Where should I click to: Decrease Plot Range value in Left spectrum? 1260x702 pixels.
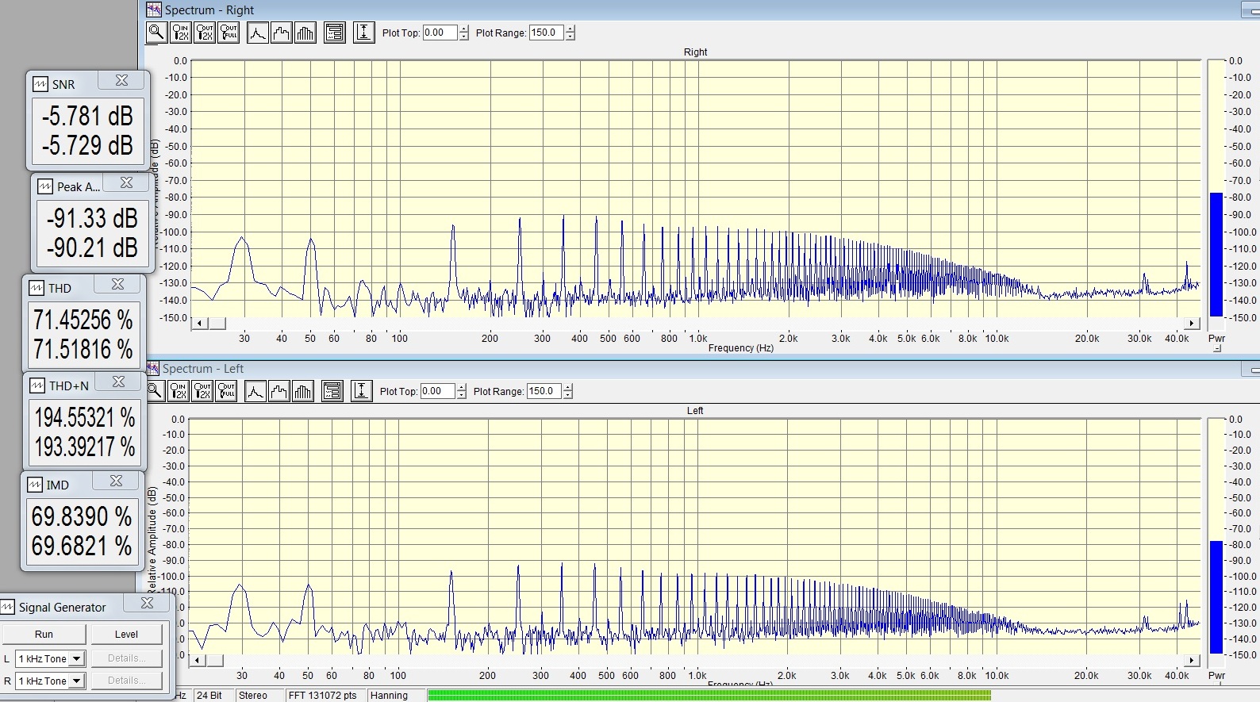click(568, 395)
